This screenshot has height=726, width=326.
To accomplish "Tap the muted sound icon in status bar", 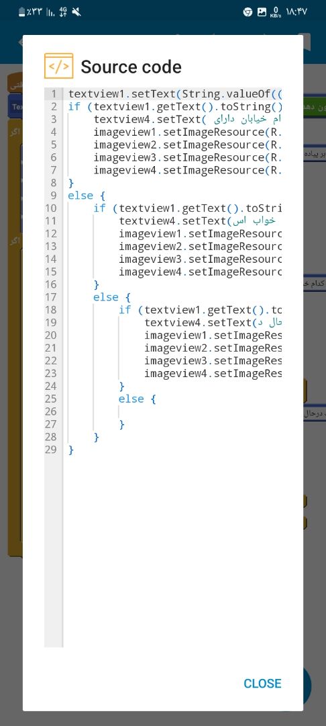I will tap(76, 12).
